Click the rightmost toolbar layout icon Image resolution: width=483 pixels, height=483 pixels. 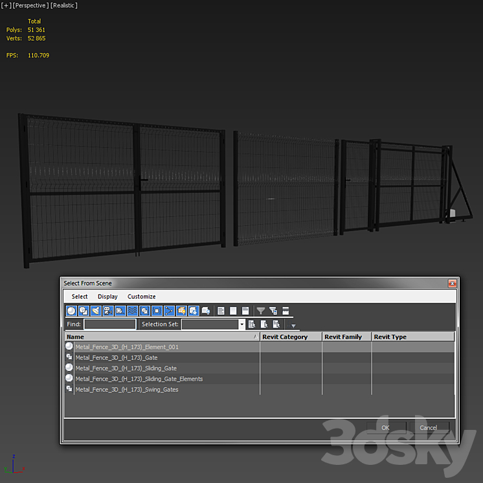286,311
